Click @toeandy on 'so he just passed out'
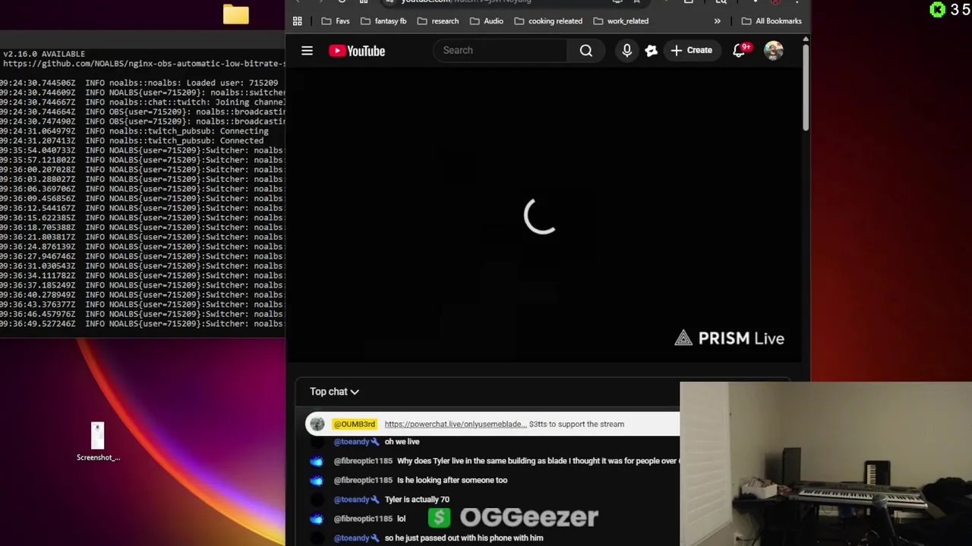Viewport: 972px width, 546px height. tap(352, 538)
